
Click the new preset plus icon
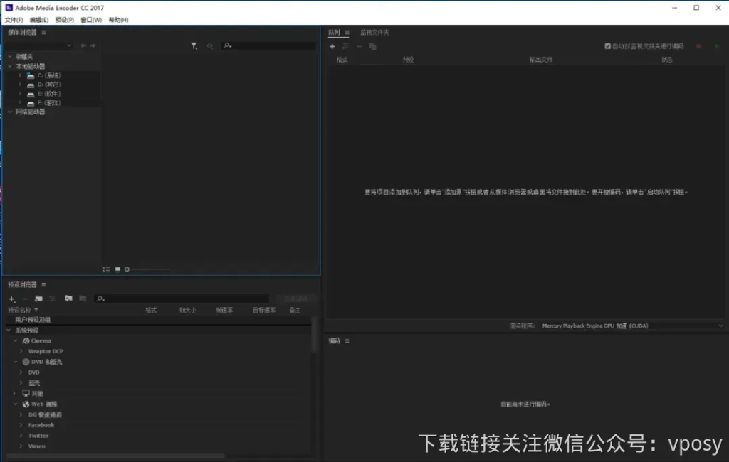pyautogui.click(x=12, y=299)
